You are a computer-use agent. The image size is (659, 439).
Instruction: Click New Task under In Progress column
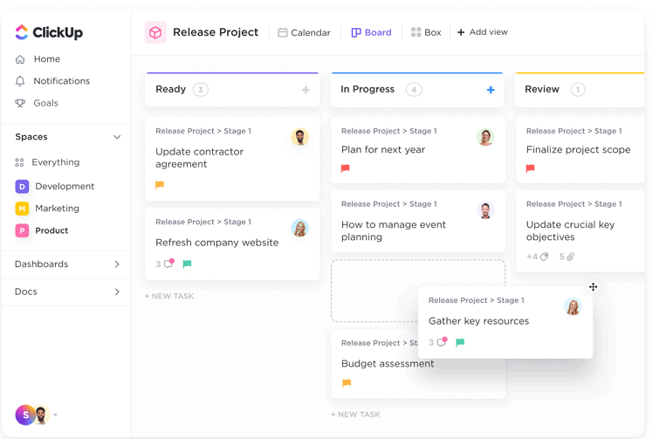coord(355,415)
